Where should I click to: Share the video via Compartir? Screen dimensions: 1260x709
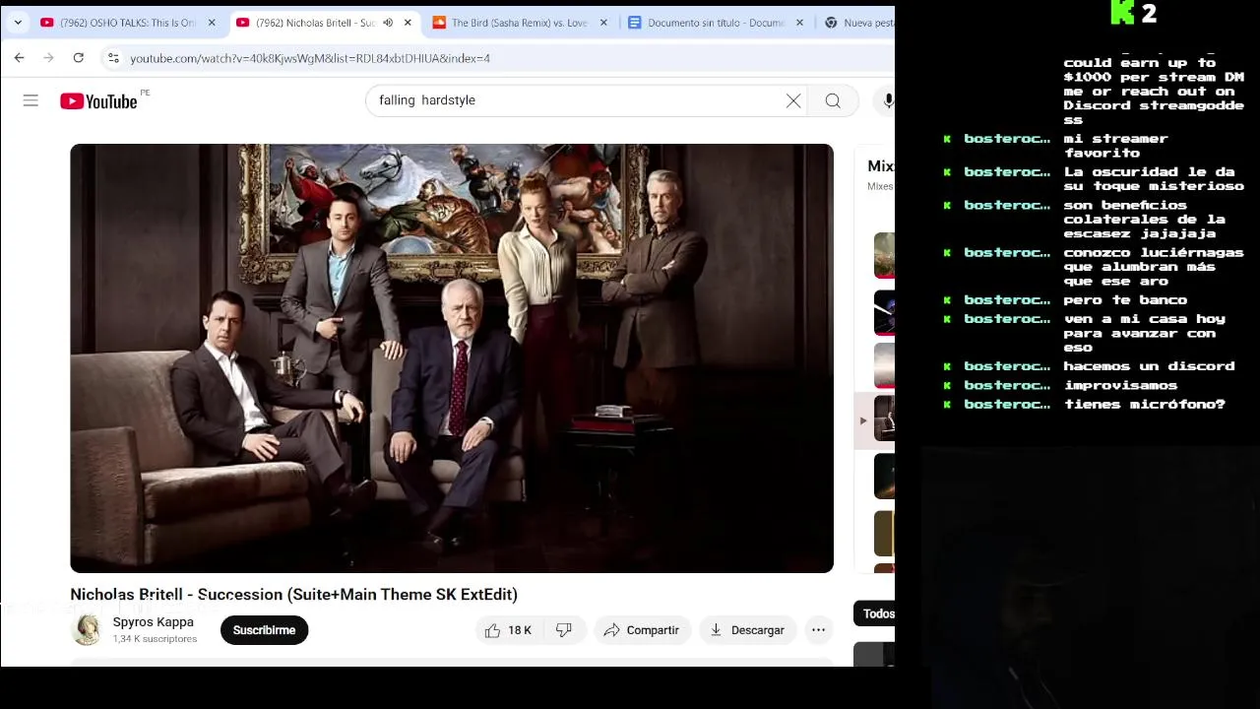pos(642,630)
